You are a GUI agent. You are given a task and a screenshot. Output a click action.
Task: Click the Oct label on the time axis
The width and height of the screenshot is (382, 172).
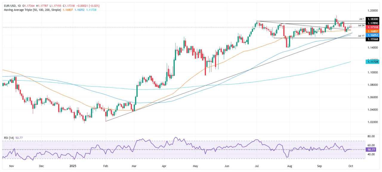(x=351, y=166)
